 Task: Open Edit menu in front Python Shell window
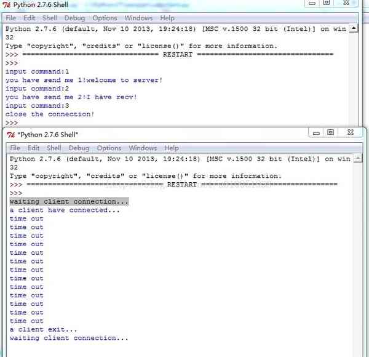(33, 148)
